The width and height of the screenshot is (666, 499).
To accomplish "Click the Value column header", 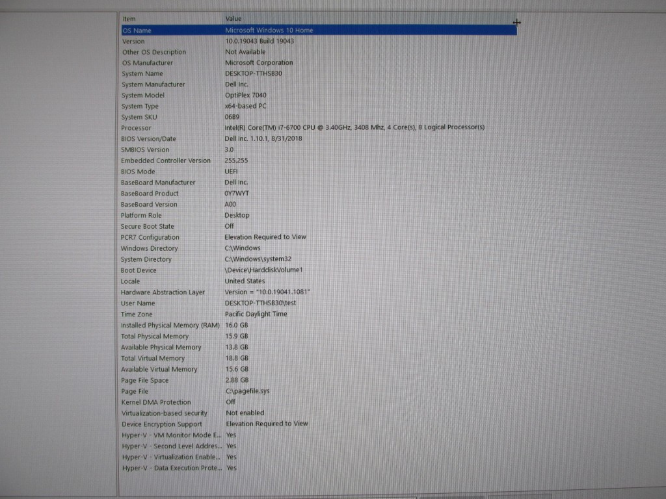I will [370, 19].
